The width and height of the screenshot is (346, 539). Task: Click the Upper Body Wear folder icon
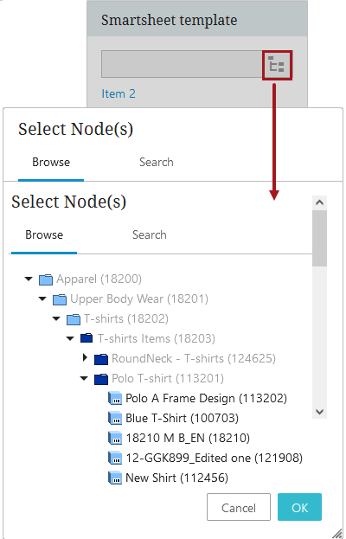click(60, 299)
